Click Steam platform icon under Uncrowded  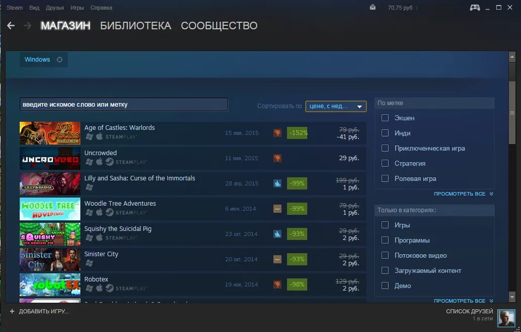point(110,162)
